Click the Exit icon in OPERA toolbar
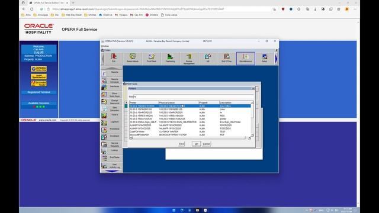Screen dimensions: 379x213 (x=114, y=58)
